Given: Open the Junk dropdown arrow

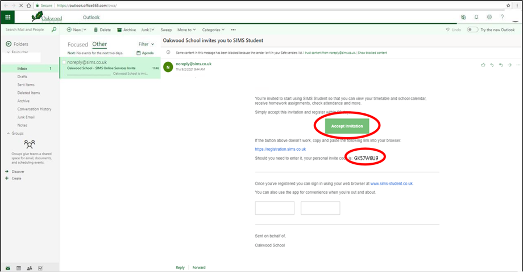Looking at the screenshot, I should pyautogui.click(x=153, y=29).
